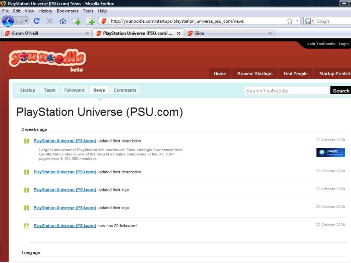
Task: Open the search engine selector dropdown
Action: click(x=313, y=21)
